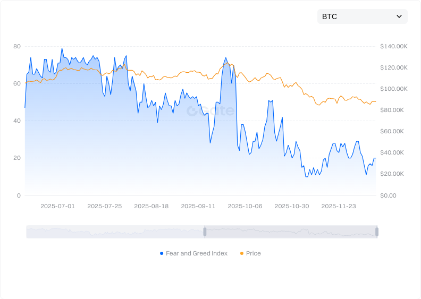Click the 2025-10-06 date axis label
The image size is (421, 299).
click(x=245, y=206)
